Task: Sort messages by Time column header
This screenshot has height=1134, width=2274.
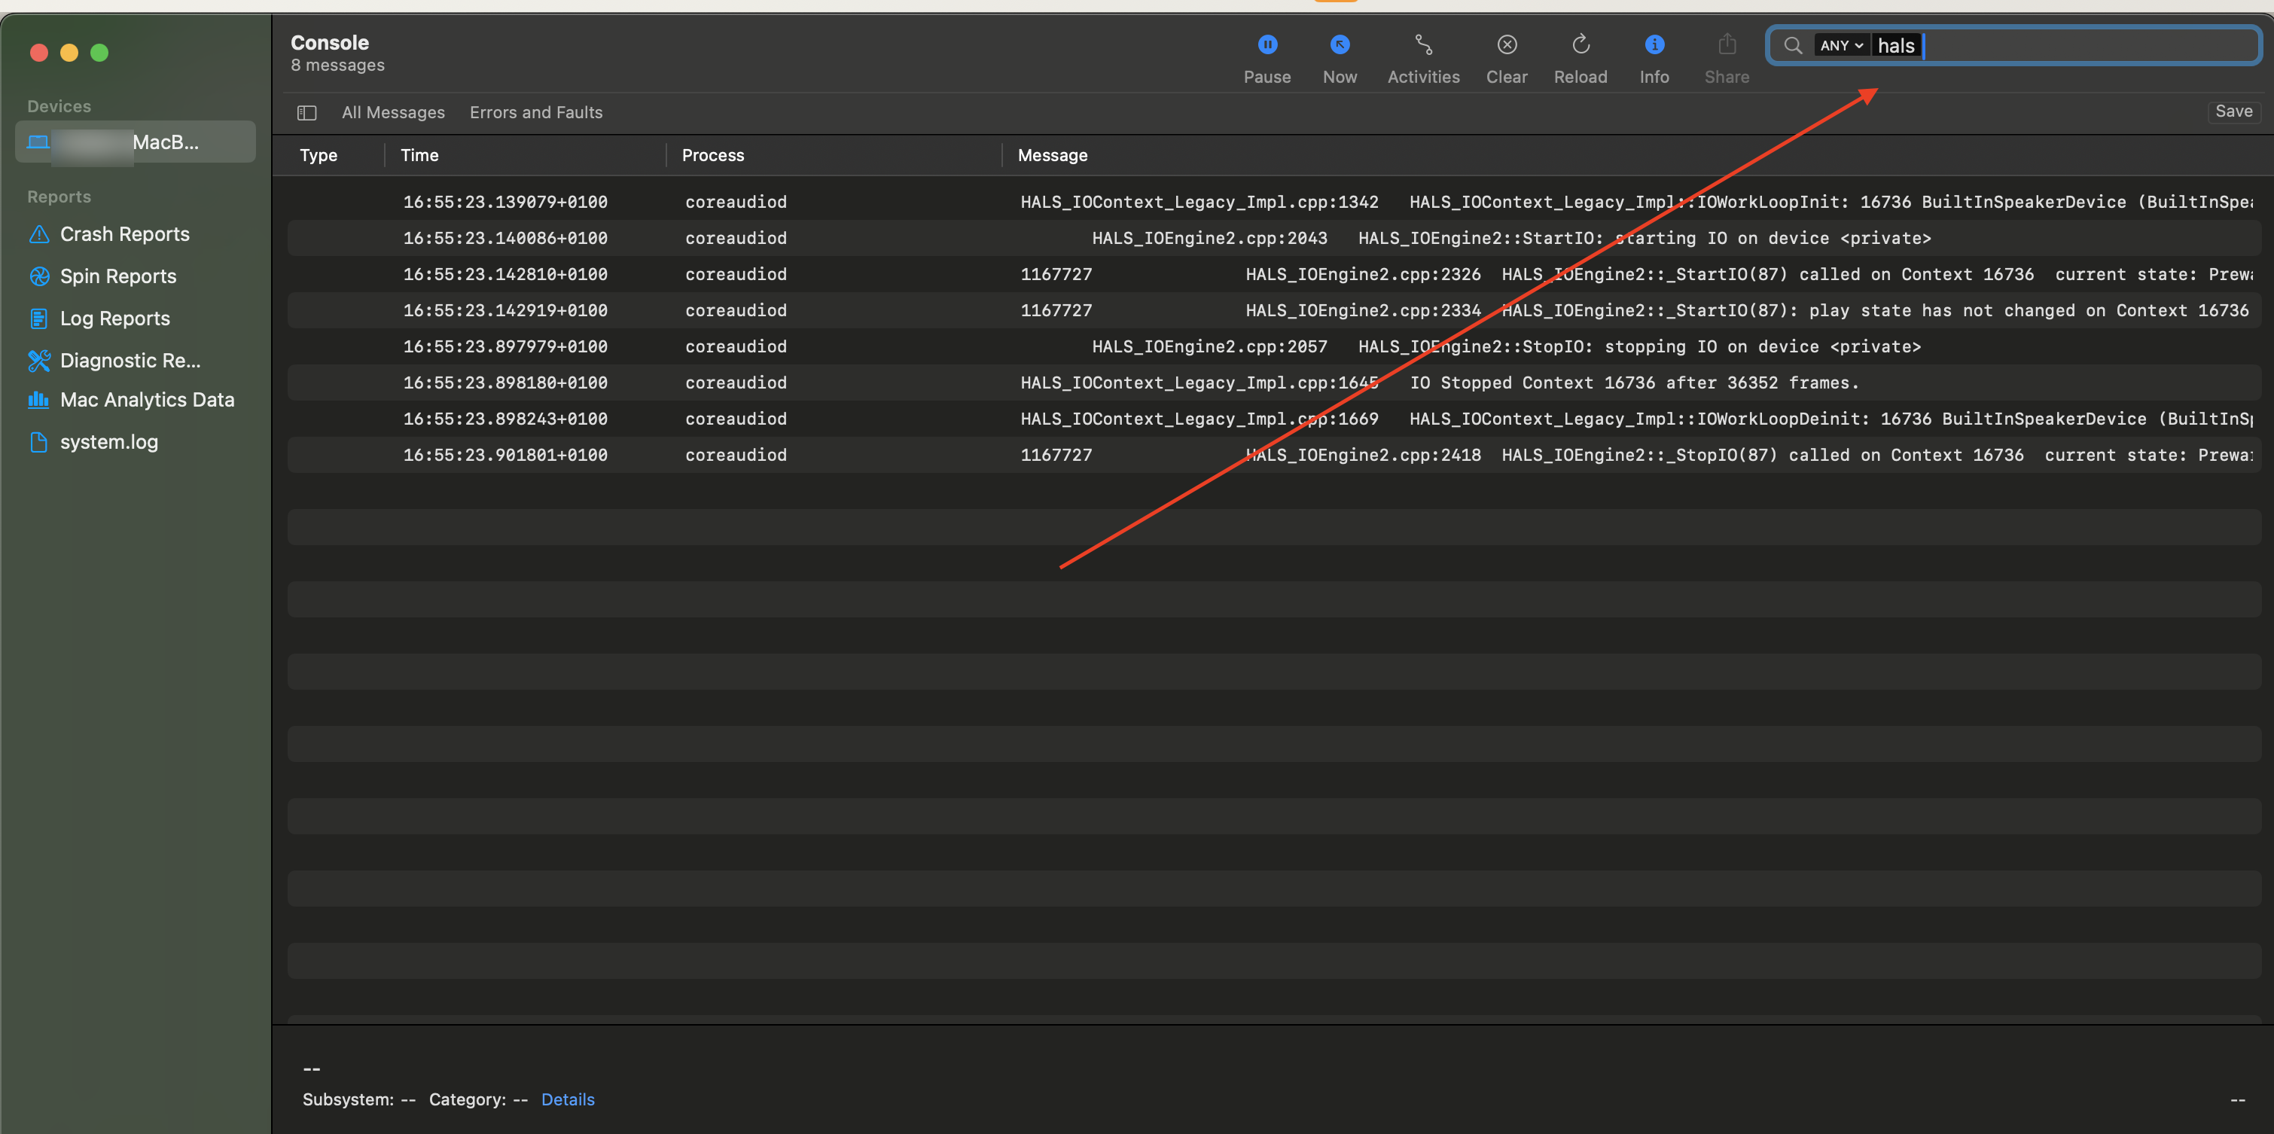Action: pos(419,155)
